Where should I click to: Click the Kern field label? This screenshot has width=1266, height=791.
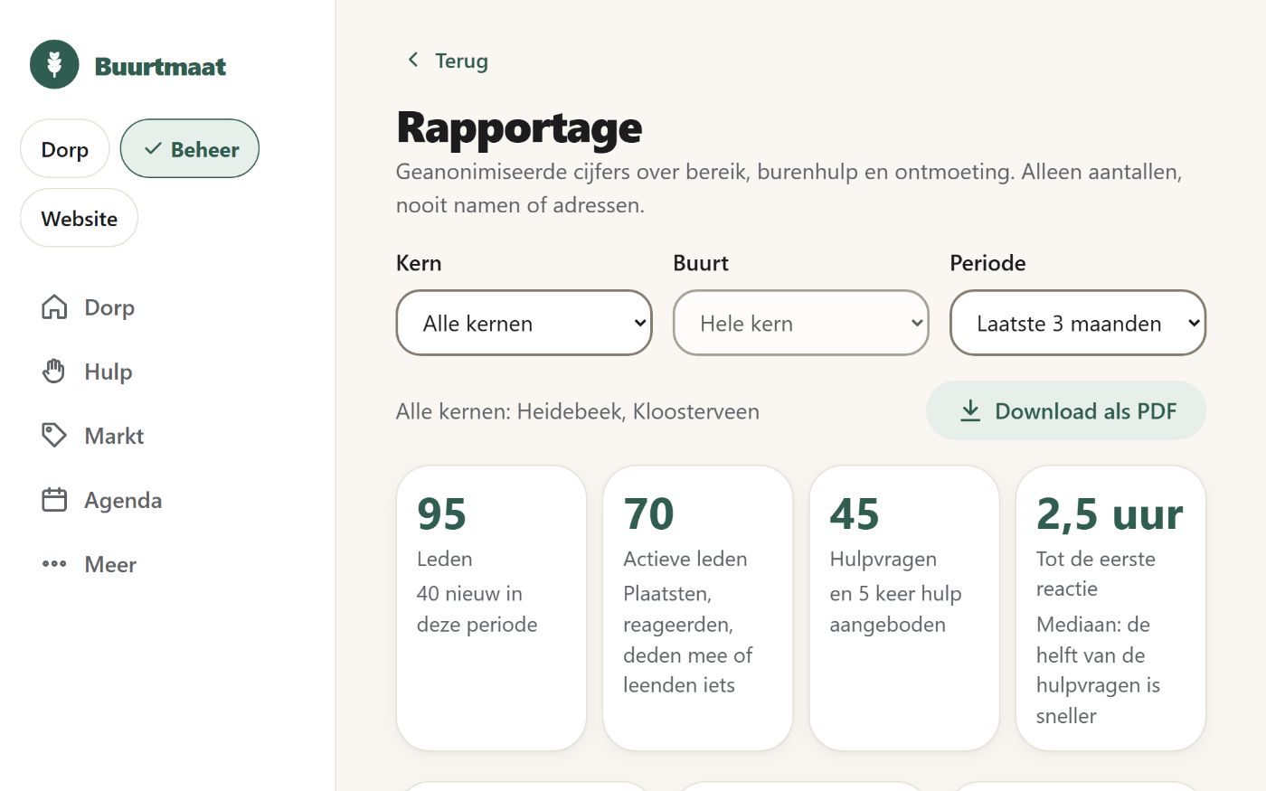click(x=419, y=263)
